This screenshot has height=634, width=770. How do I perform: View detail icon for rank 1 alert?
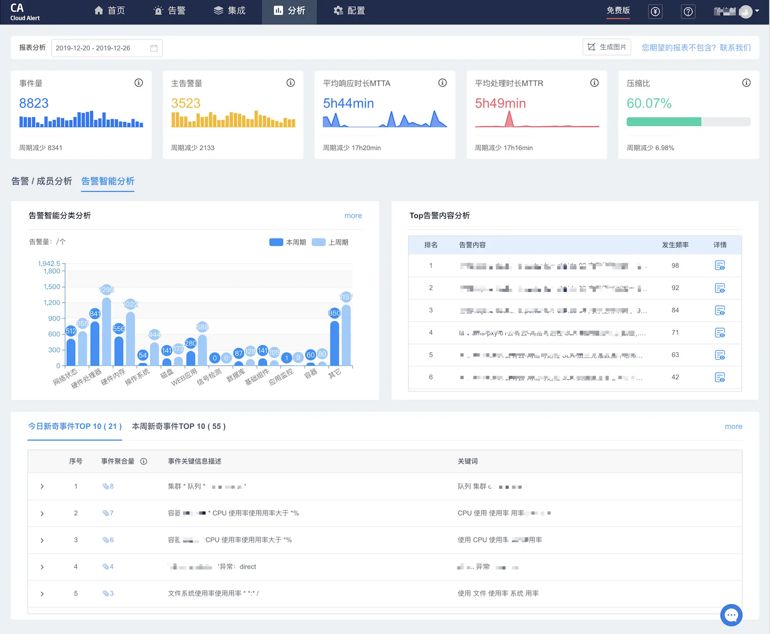click(x=720, y=265)
